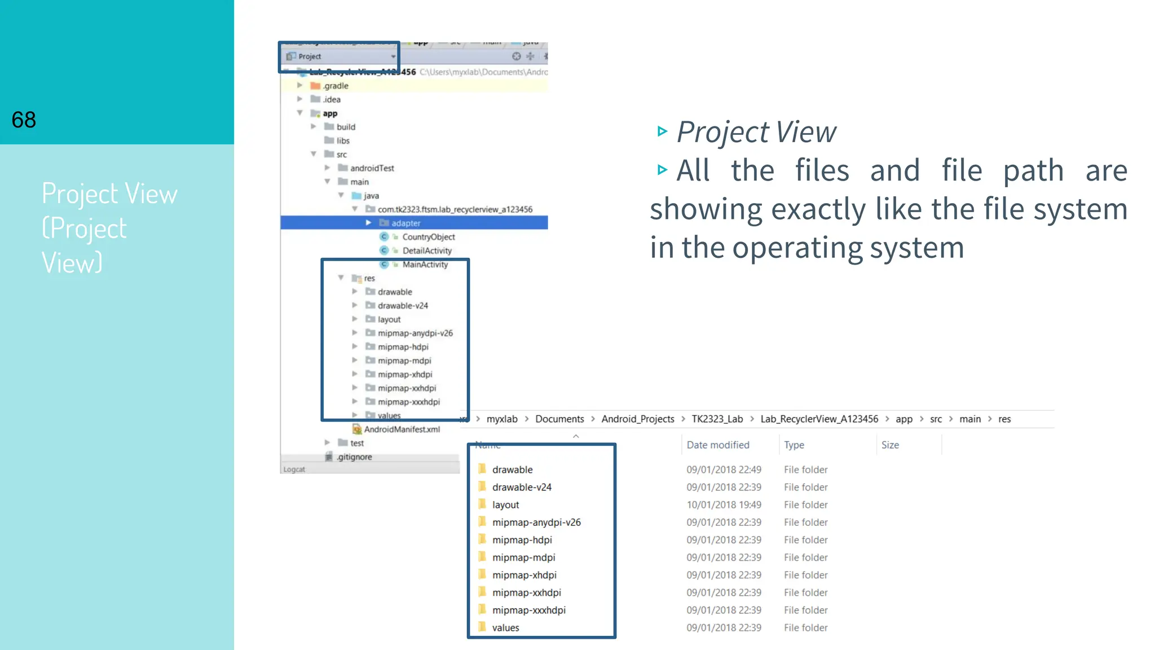
Task: Click the collapse-all icon in Project panel
Action: pos(530,56)
